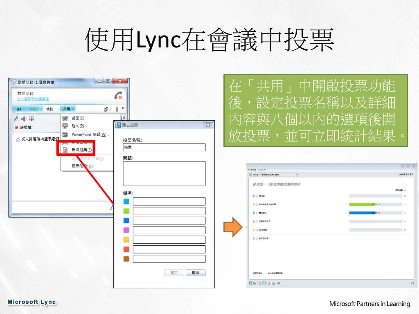Click the fit-to-window icon at results window corner
Screen dimensions: 419x314
(x=412, y=283)
